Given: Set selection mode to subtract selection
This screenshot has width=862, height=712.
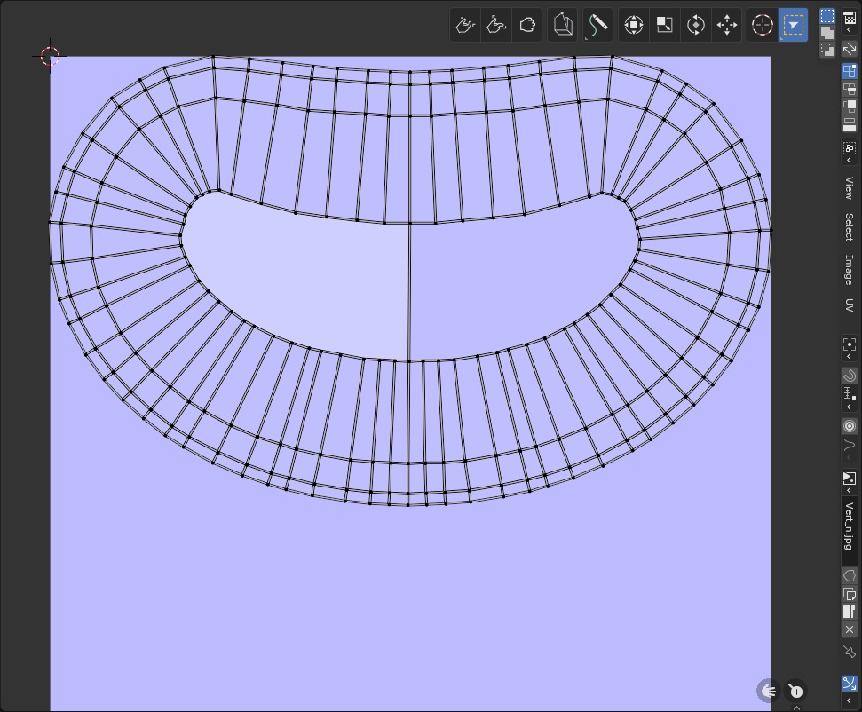Looking at the screenshot, I should (827, 50).
